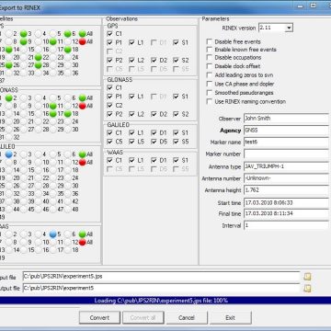Click the green GLONASS satellite 18 indicator
Screen dimensions: 331x331
click(x=68, y=114)
